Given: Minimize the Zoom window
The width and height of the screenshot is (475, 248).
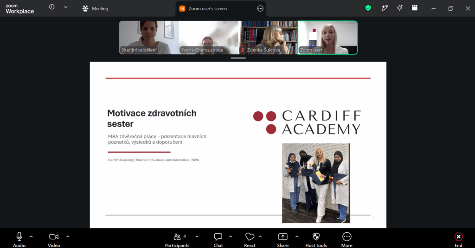Looking at the screenshot, I should [434, 8].
